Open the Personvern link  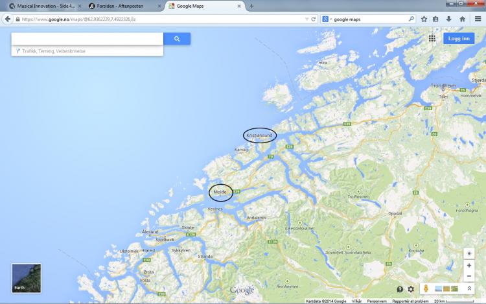coord(377,301)
